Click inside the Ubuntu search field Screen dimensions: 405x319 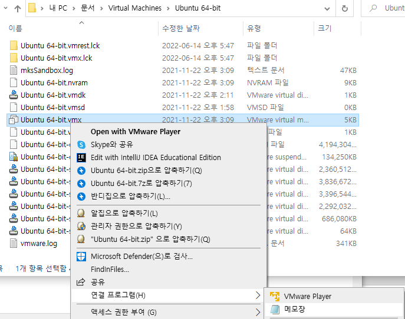(383, 8)
